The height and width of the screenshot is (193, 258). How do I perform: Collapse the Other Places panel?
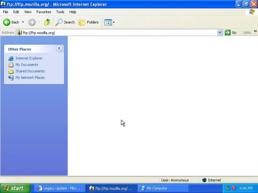[x=59, y=49]
